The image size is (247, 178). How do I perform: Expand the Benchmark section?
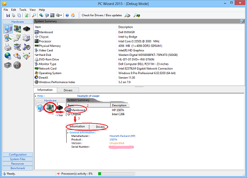pos(18,168)
